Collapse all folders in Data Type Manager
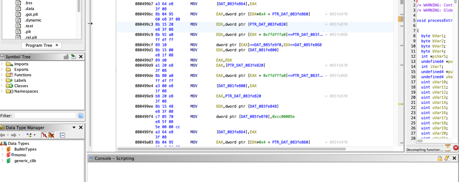Viewport: 459px width, 182px height. coord(63,135)
